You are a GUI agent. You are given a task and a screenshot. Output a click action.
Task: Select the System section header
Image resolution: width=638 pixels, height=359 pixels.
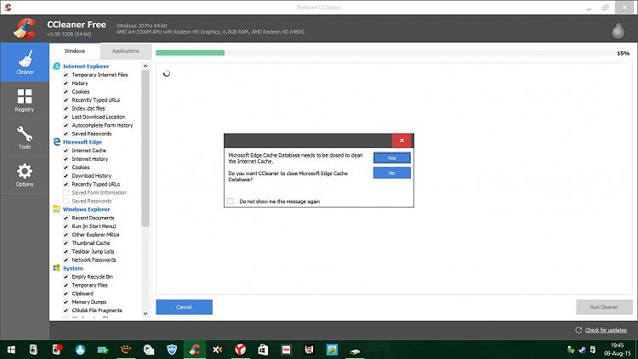(73, 268)
